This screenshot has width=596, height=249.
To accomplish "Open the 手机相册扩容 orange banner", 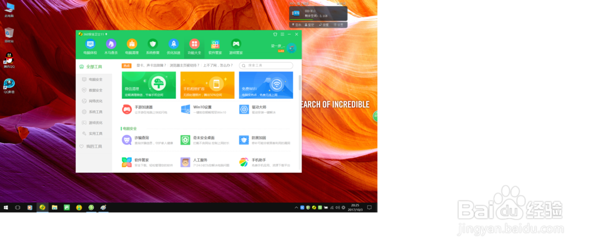I will point(207,85).
